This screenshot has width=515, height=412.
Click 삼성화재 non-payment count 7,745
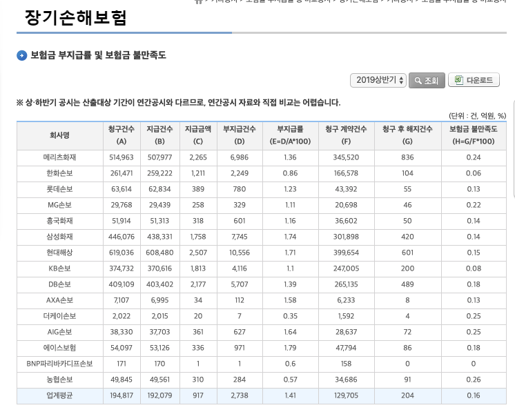click(240, 237)
